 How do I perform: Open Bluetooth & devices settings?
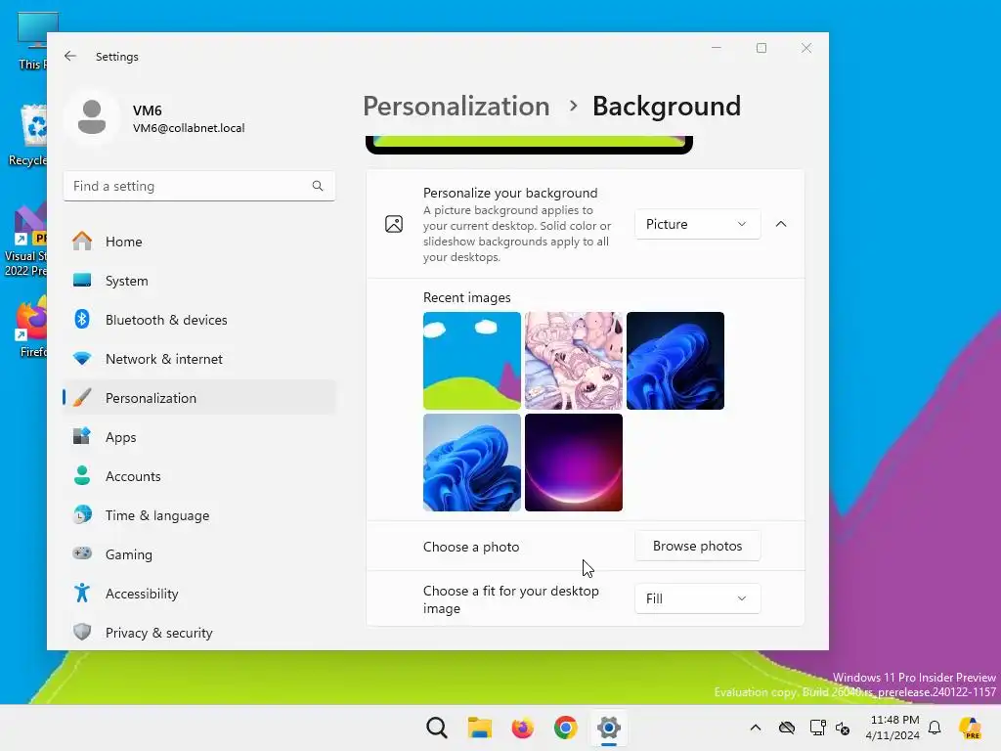coord(198,320)
